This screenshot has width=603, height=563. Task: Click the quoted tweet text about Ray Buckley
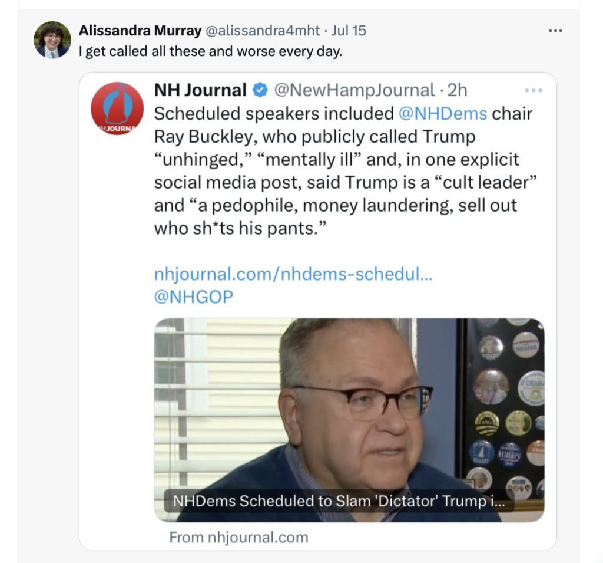[x=342, y=171]
